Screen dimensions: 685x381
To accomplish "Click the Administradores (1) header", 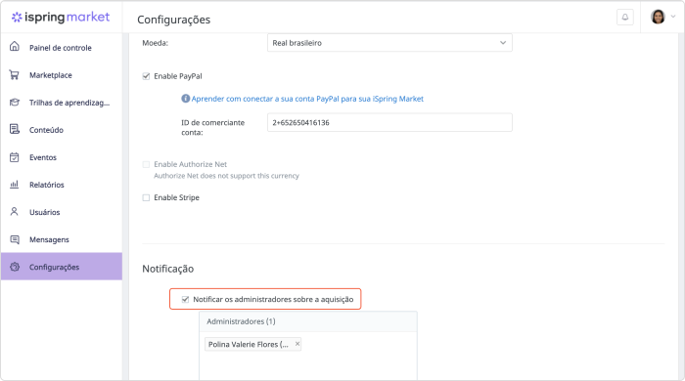I will [x=308, y=321].
